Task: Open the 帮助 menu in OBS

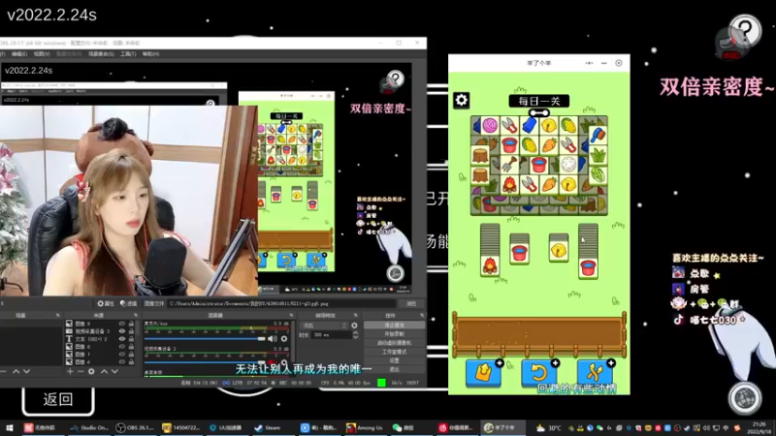Action: 150,54
